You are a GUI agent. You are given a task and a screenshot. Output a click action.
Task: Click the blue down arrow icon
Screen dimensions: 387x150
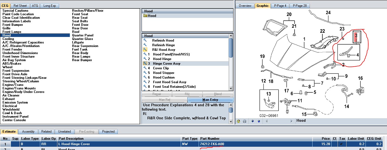click(x=252, y=121)
